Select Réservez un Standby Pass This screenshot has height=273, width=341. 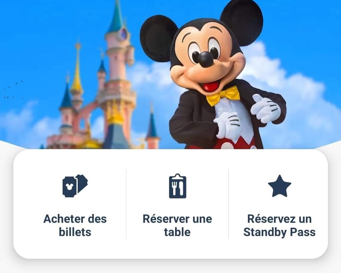pyautogui.click(x=279, y=204)
